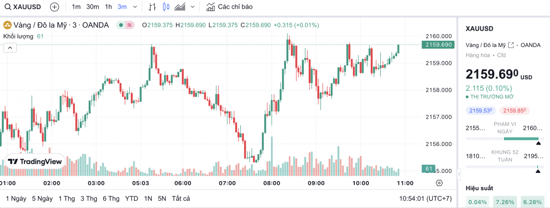
Task: Select the candlestick chart style icon
Action: pos(166,7)
